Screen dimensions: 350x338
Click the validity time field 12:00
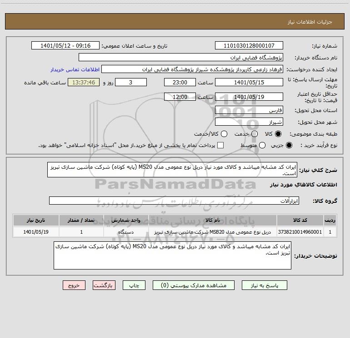180,97
